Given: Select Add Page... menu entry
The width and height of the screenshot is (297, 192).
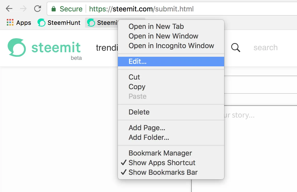Looking at the screenshot, I should click(x=171, y=128).
